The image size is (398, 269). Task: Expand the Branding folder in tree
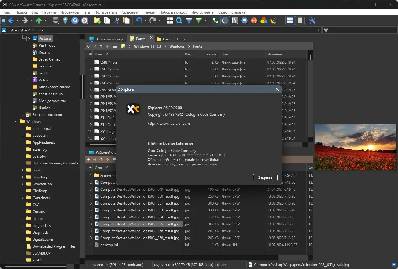pos(23,177)
